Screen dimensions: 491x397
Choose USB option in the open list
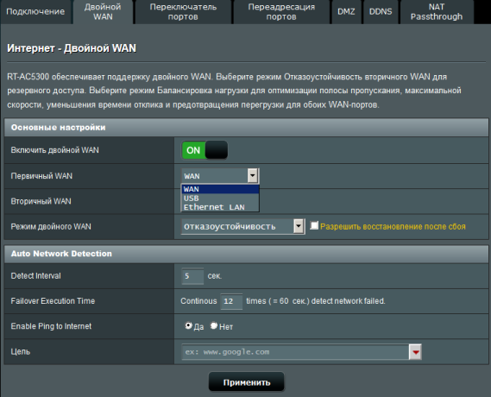220,198
